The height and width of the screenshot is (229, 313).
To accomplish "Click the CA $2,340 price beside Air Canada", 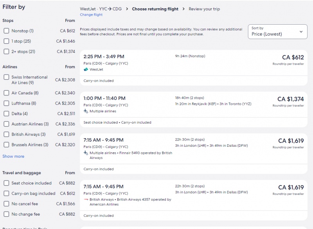I will [65, 93].
